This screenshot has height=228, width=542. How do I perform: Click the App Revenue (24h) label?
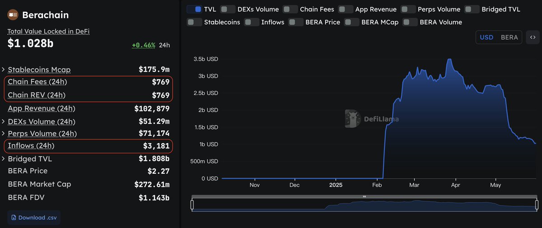pyautogui.click(x=42, y=108)
